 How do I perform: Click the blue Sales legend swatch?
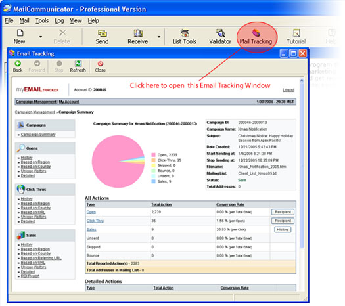point(153,181)
